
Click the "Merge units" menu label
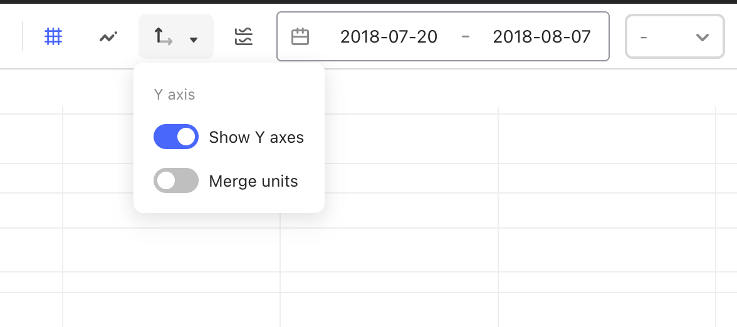[x=253, y=181]
